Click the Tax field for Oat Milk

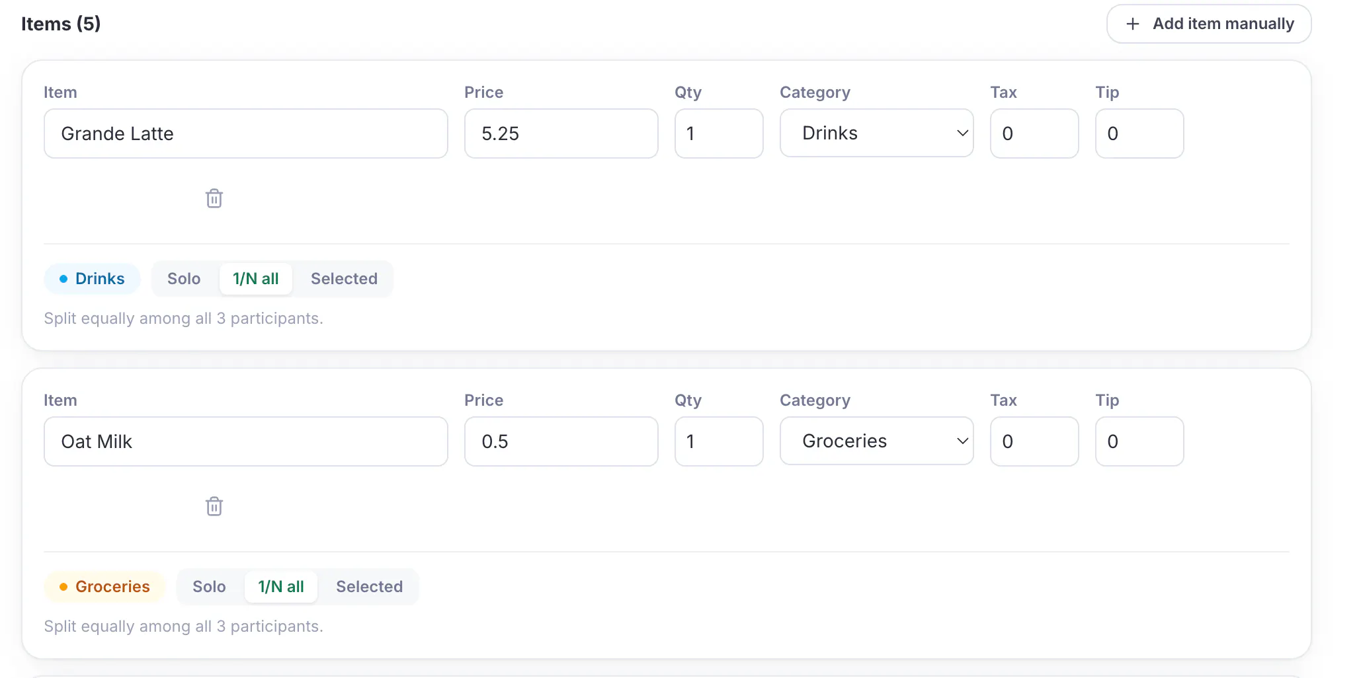1034,441
